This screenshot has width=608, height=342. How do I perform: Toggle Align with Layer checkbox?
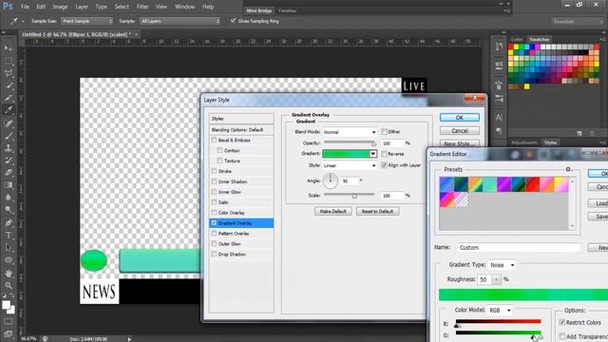coord(384,165)
